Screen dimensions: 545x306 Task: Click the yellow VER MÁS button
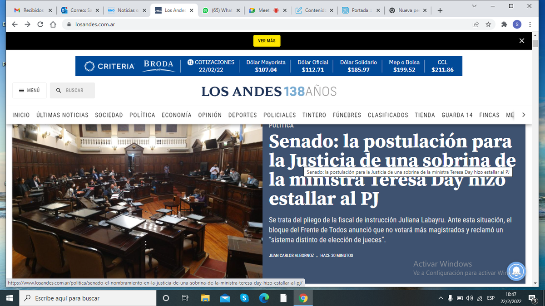click(267, 41)
